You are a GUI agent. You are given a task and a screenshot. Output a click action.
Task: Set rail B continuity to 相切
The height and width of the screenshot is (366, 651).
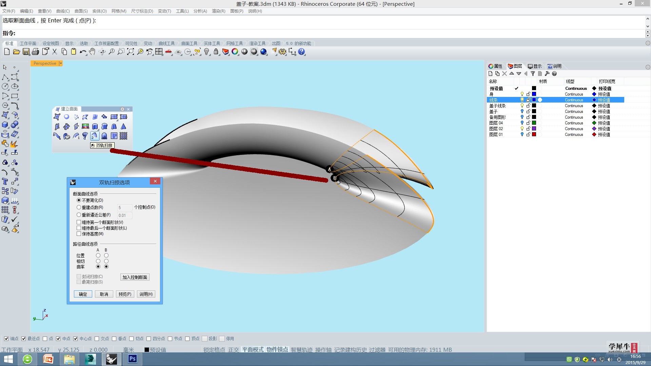pos(106,261)
